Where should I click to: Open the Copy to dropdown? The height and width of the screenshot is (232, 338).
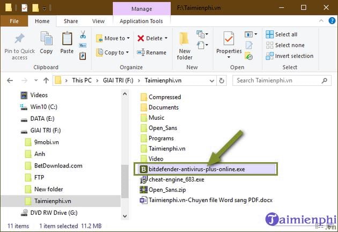(113, 53)
